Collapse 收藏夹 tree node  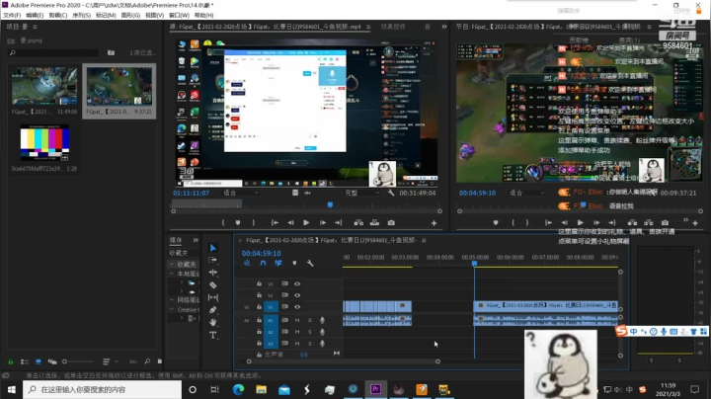tap(172, 264)
